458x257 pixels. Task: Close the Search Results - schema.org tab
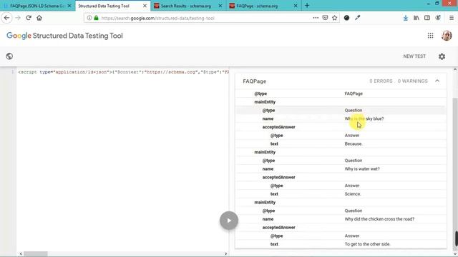[220, 6]
